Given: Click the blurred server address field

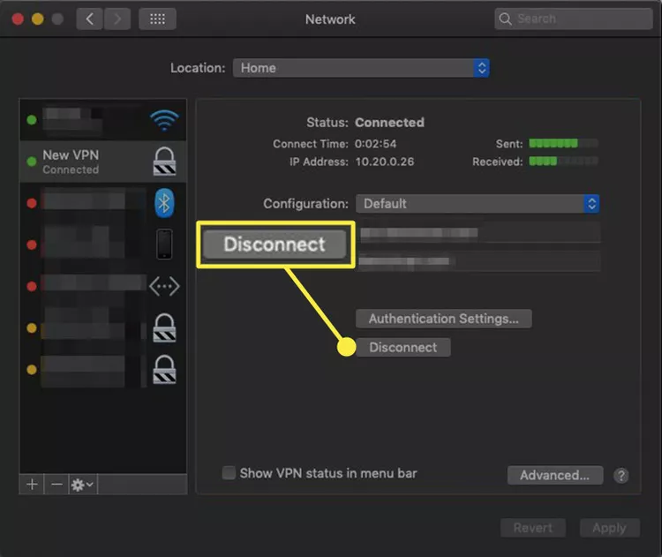Looking at the screenshot, I should (479, 233).
